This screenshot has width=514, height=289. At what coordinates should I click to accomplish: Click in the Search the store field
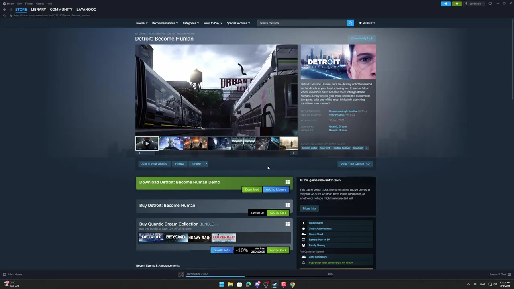click(x=302, y=23)
